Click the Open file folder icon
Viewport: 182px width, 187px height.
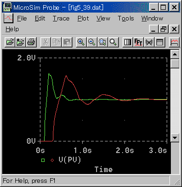pyautogui.click(x=10, y=42)
